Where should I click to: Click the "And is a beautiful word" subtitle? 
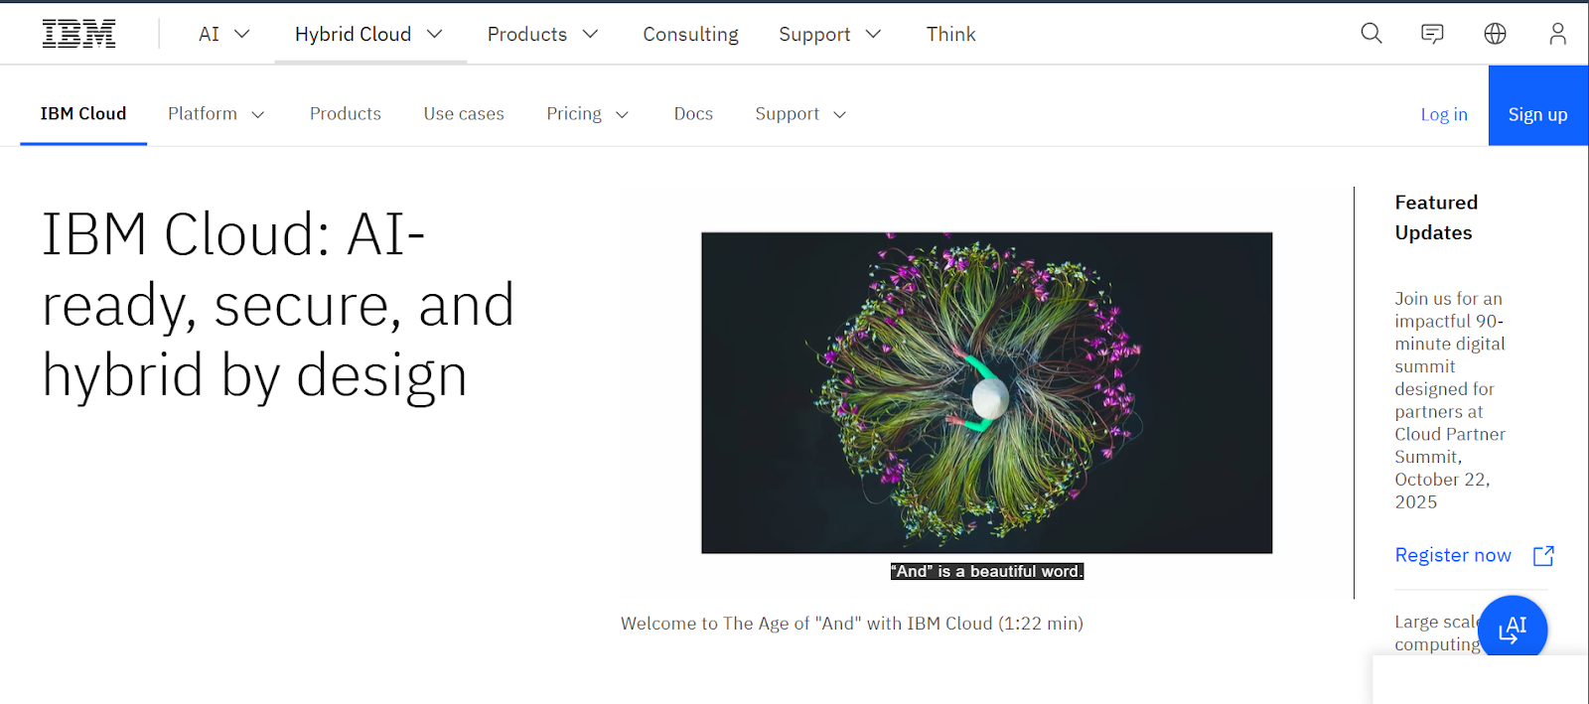click(986, 571)
